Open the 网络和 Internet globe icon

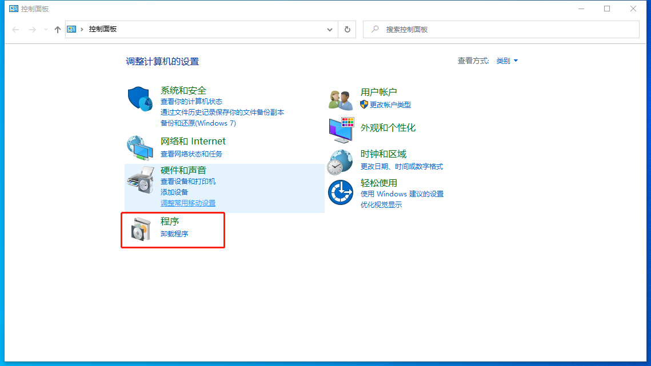click(x=140, y=148)
